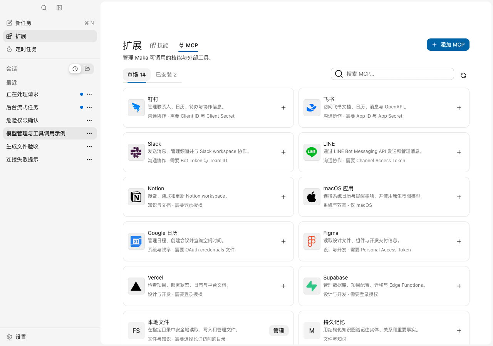Open more options for 连接失败提示
This screenshot has width=493, height=346.
tap(89, 160)
